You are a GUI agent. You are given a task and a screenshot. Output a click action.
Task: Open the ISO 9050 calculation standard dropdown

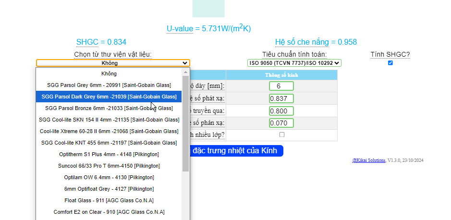[294, 63]
